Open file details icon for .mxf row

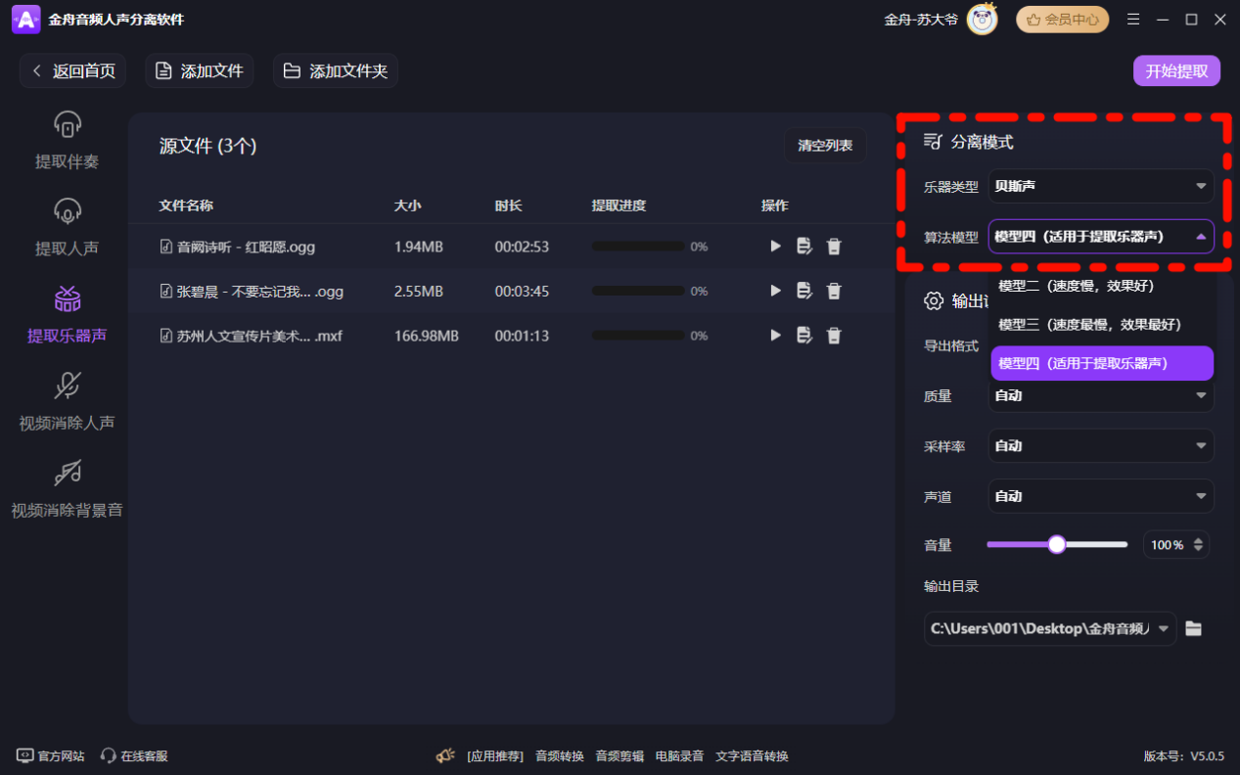point(804,335)
